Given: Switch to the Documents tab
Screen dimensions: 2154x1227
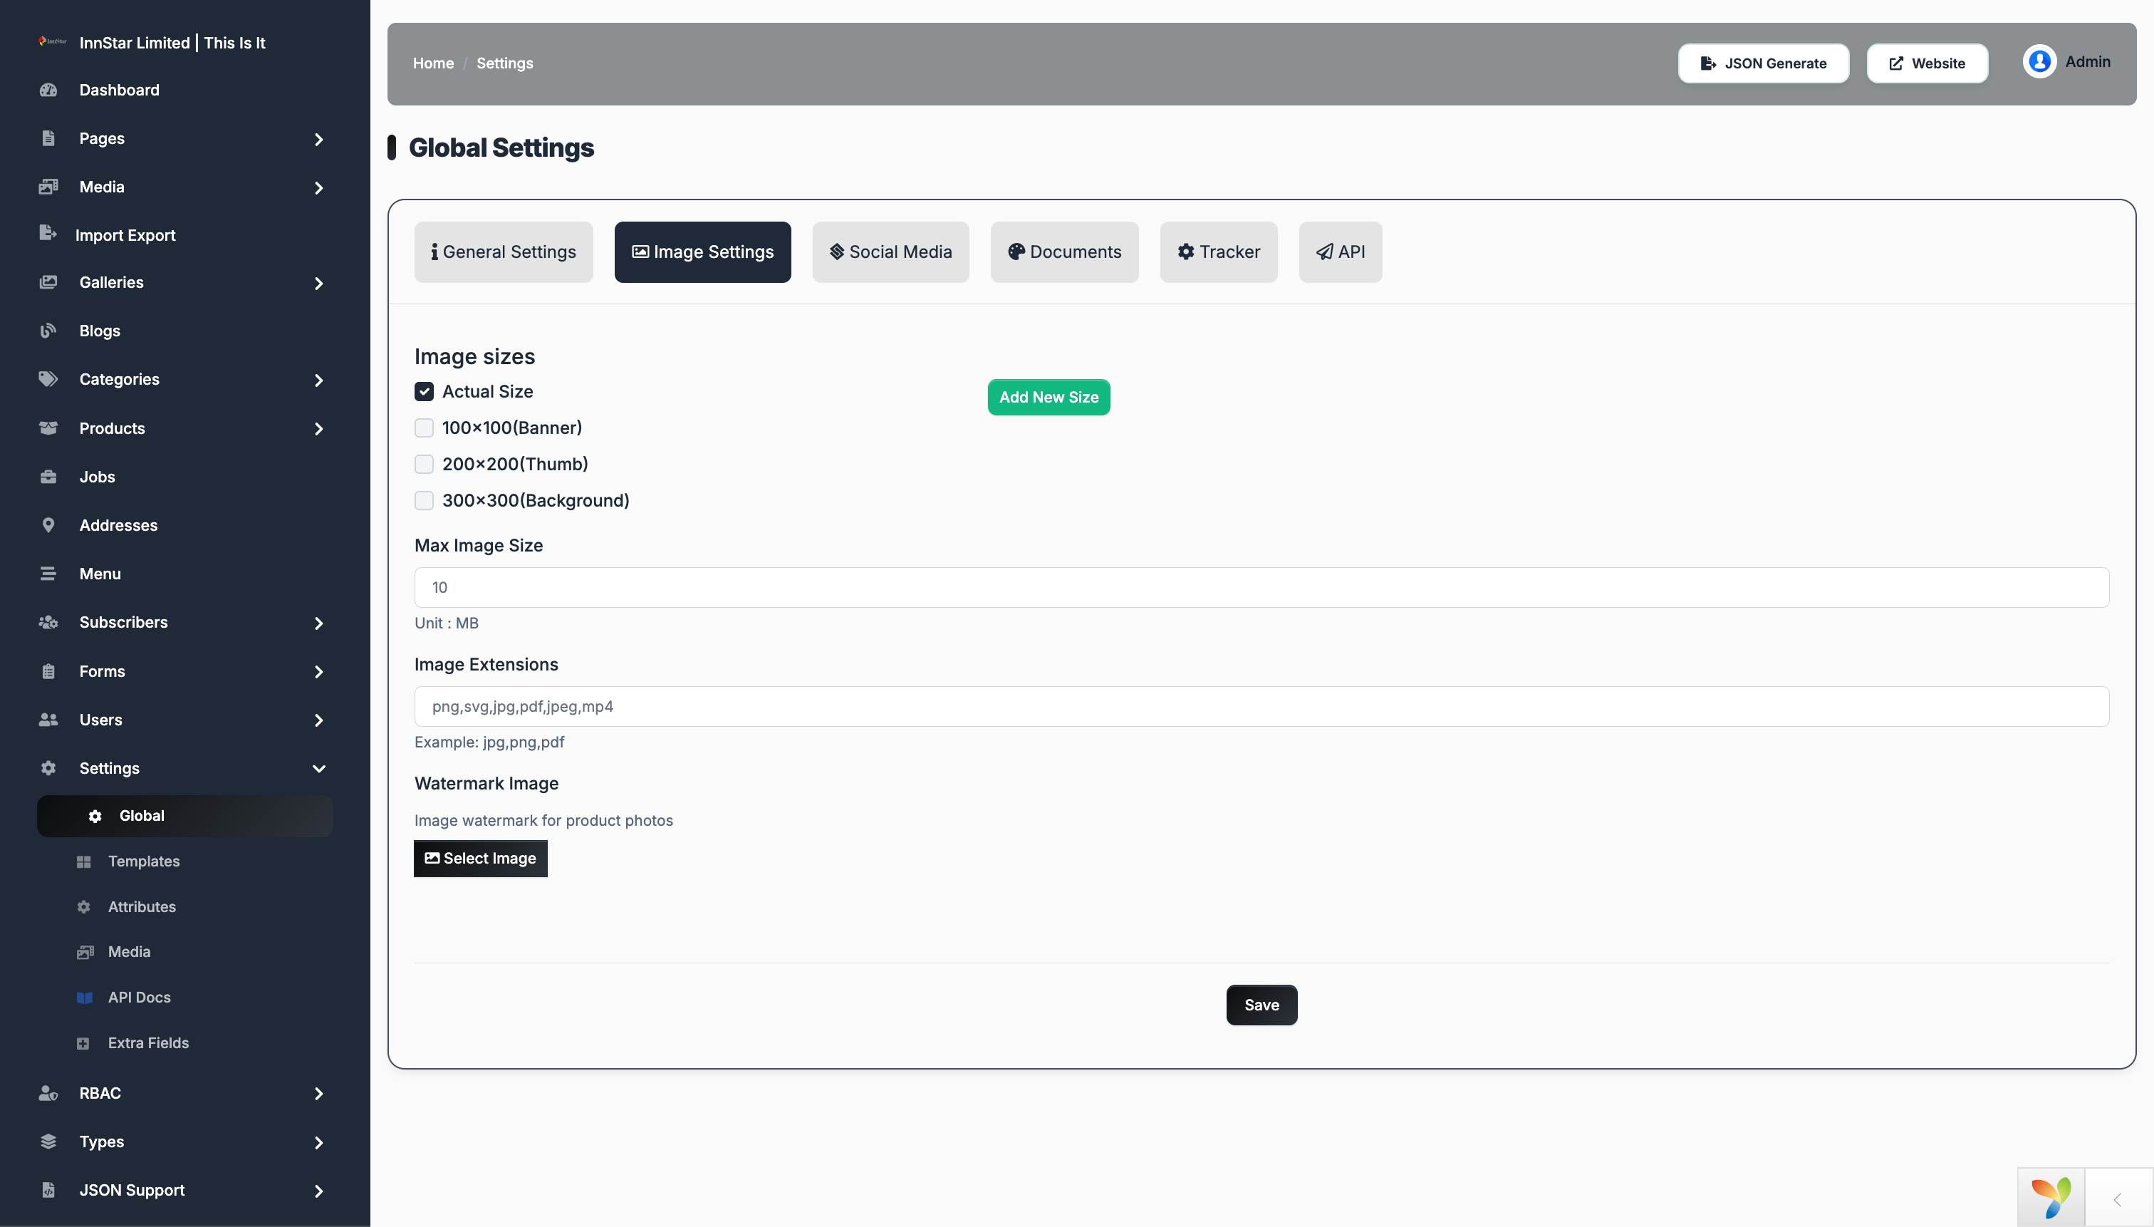Looking at the screenshot, I should pyautogui.click(x=1065, y=252).
